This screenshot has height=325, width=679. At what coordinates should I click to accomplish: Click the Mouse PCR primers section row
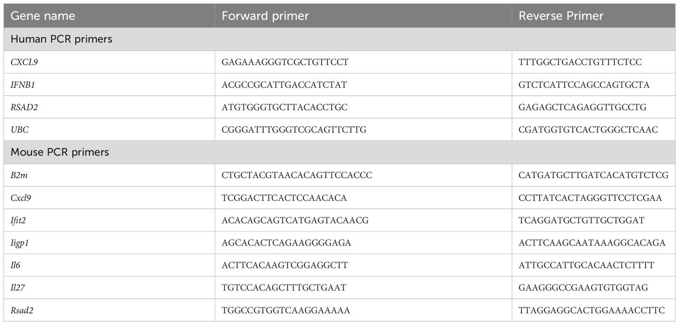[x=339, y=152]
